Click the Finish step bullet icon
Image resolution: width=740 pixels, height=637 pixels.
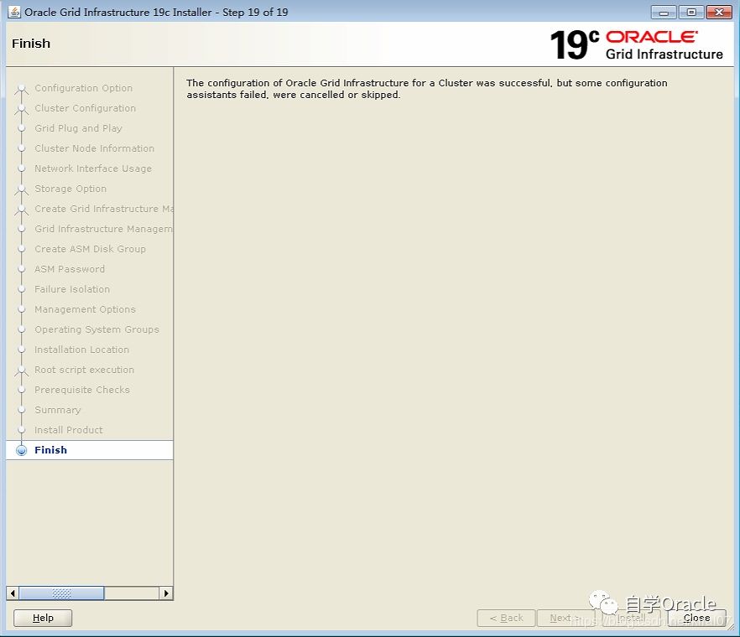[x=21, y=450]
